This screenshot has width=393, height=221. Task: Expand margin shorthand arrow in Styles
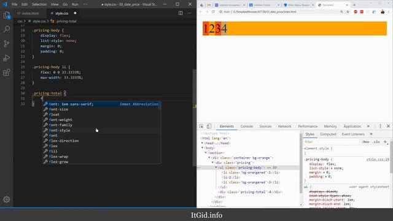[x=325, y=173]
